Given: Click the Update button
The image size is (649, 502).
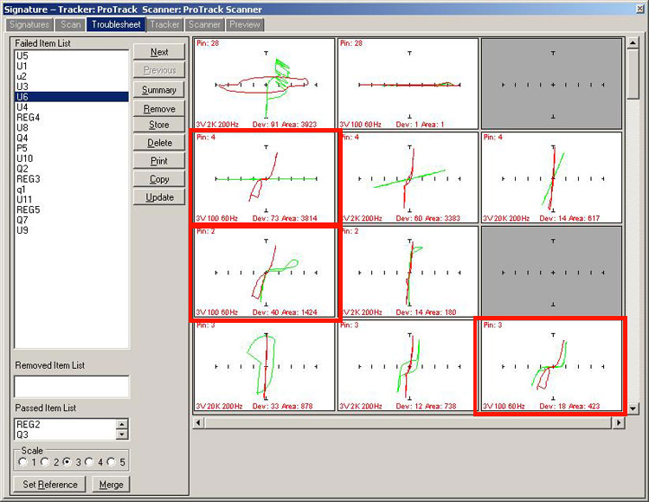Looking at the screenshot, I should point(159,197).
